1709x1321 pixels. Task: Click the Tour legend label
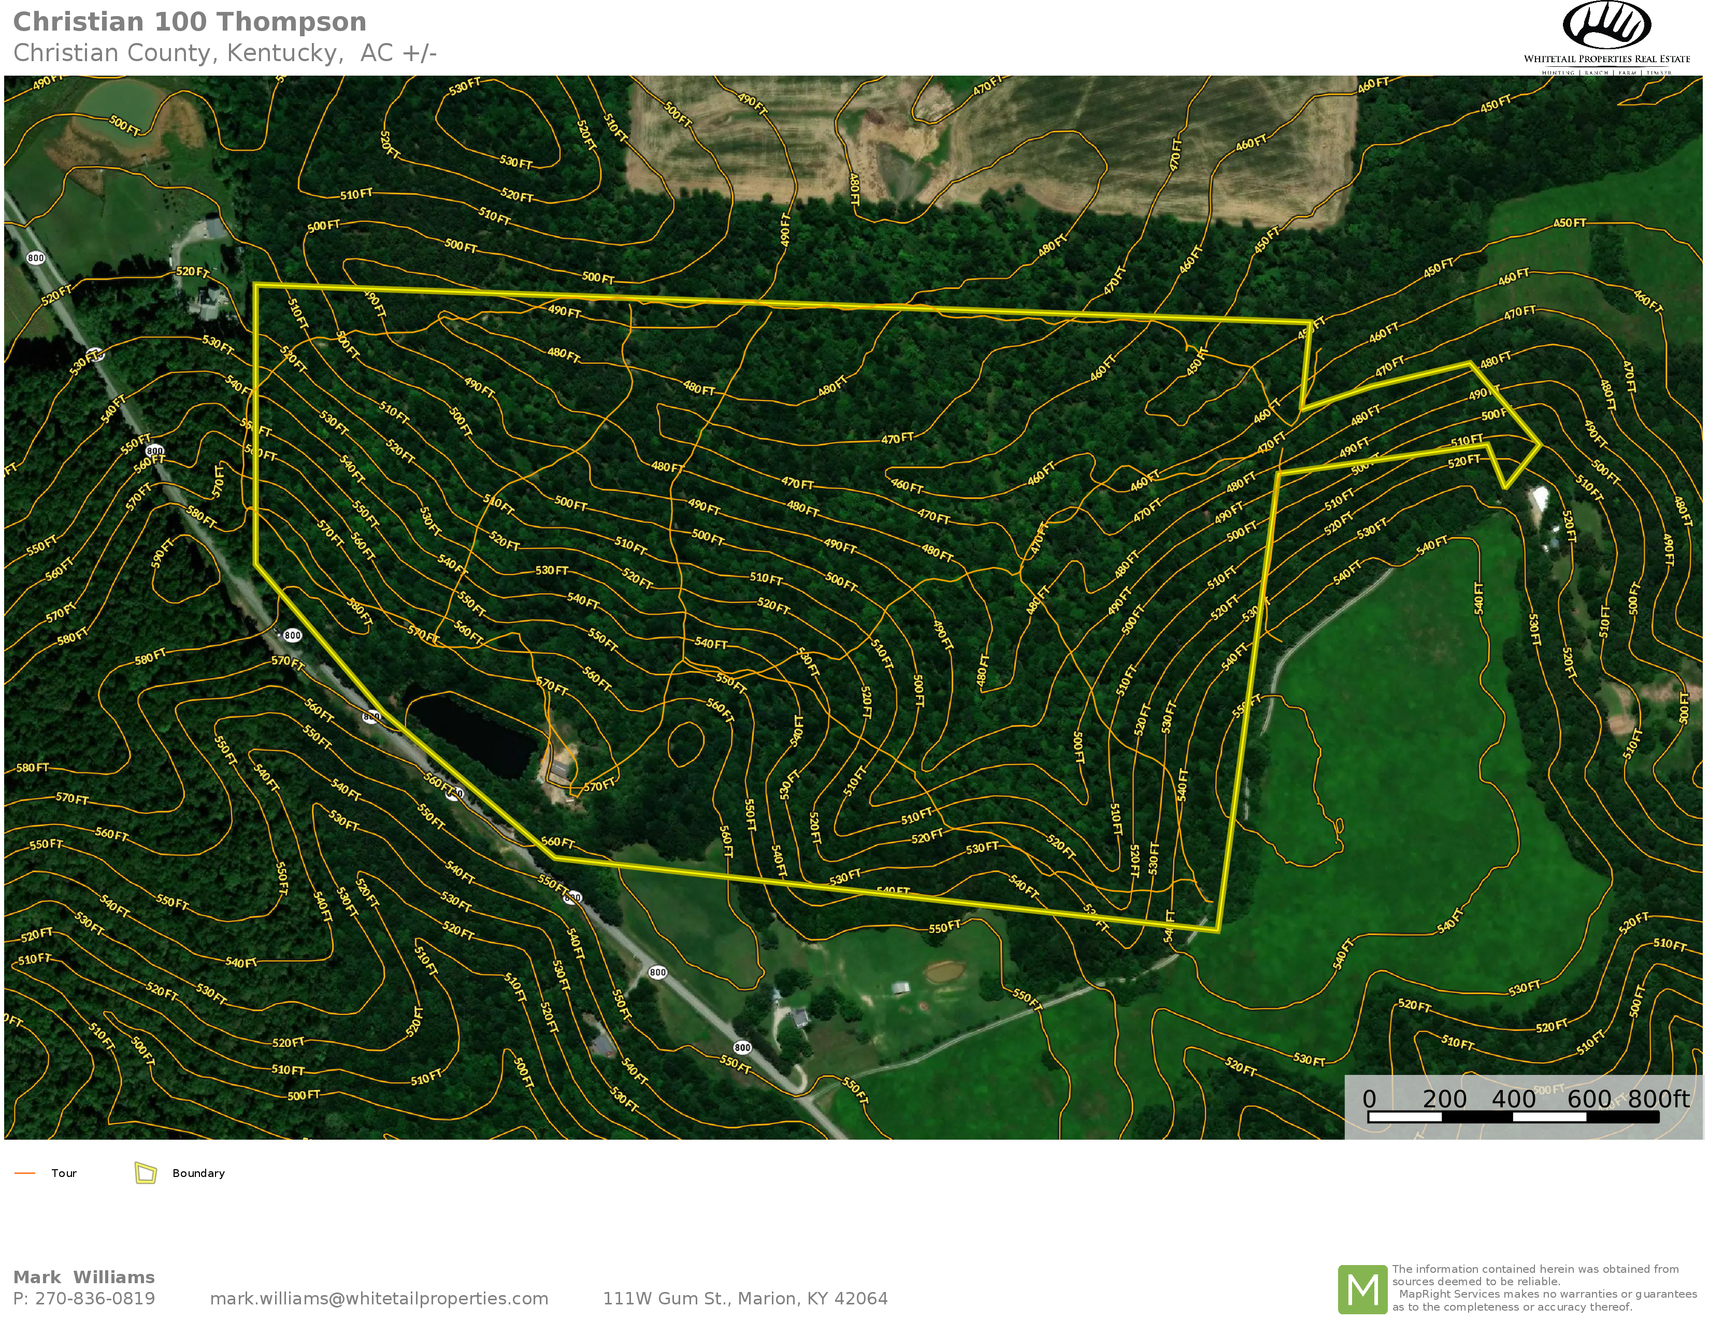(x=64, y=1172)
